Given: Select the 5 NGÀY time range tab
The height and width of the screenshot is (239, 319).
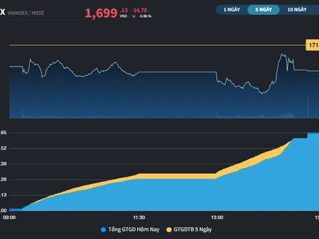Looking at the screenshot, I should click(263, 9).
